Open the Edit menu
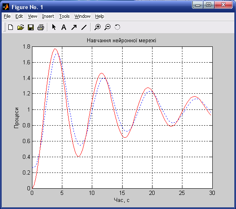Screen dimensions: 236x209 coord(19,16)
